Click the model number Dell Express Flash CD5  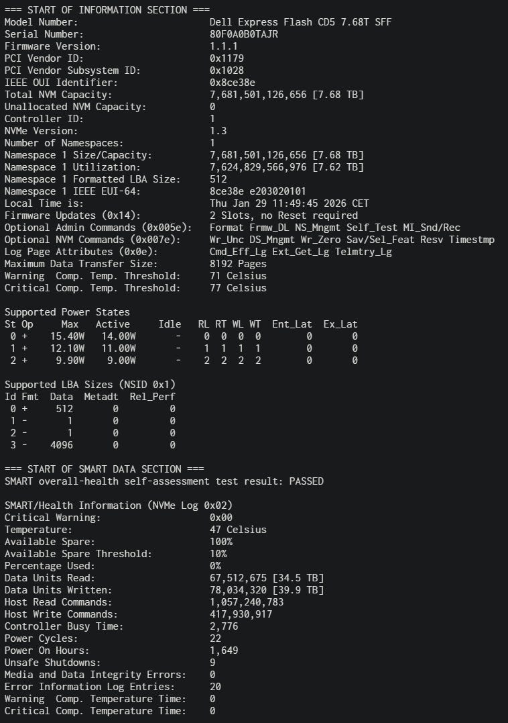click(301, 22)
